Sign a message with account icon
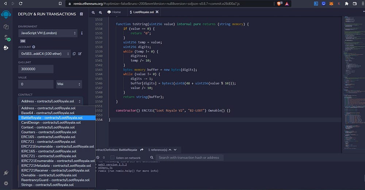 pos(80,54)
